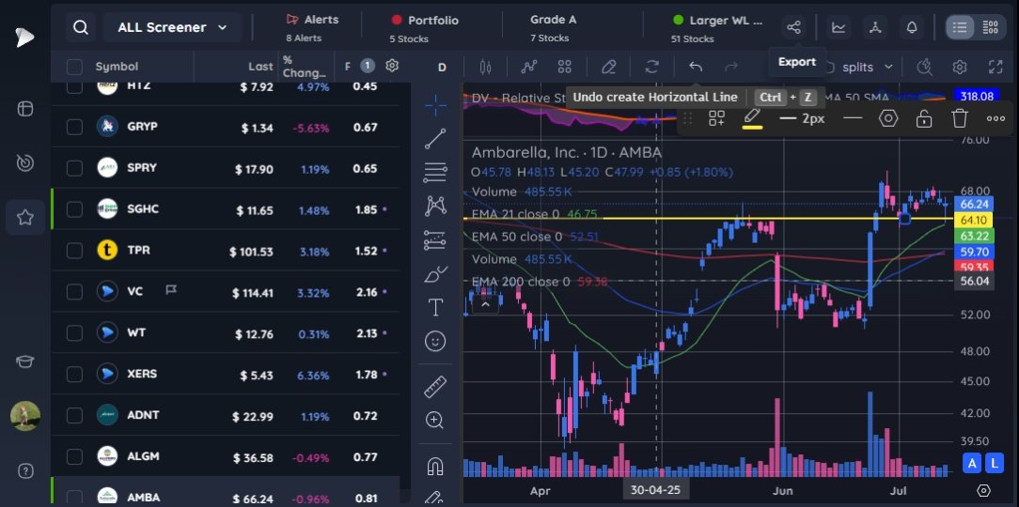Sort by the Last price column

tap(260, 67)
